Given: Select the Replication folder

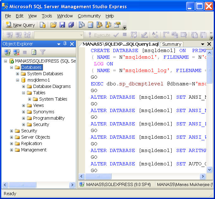Looking at the screenshot, I should [x=32, y=143].
